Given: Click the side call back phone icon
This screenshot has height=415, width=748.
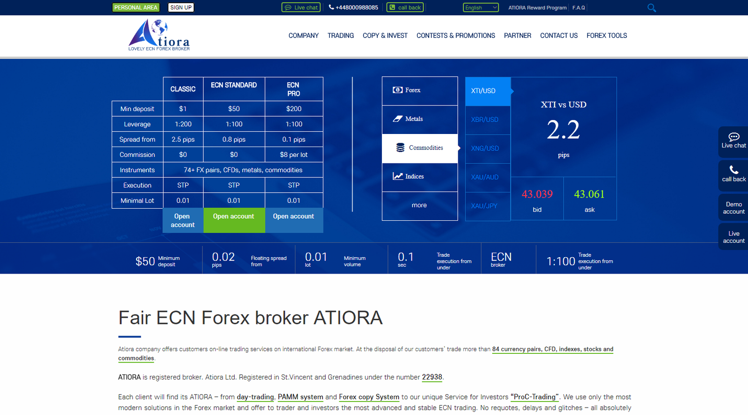Looking at the screenshot, I should point(734,170).
